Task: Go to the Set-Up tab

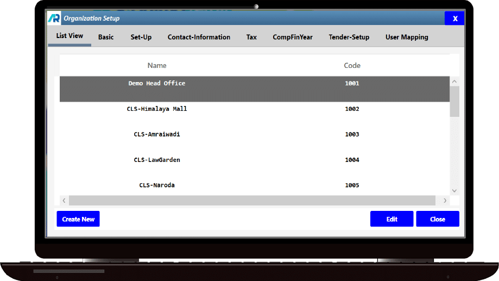Action: click(141, 37)
